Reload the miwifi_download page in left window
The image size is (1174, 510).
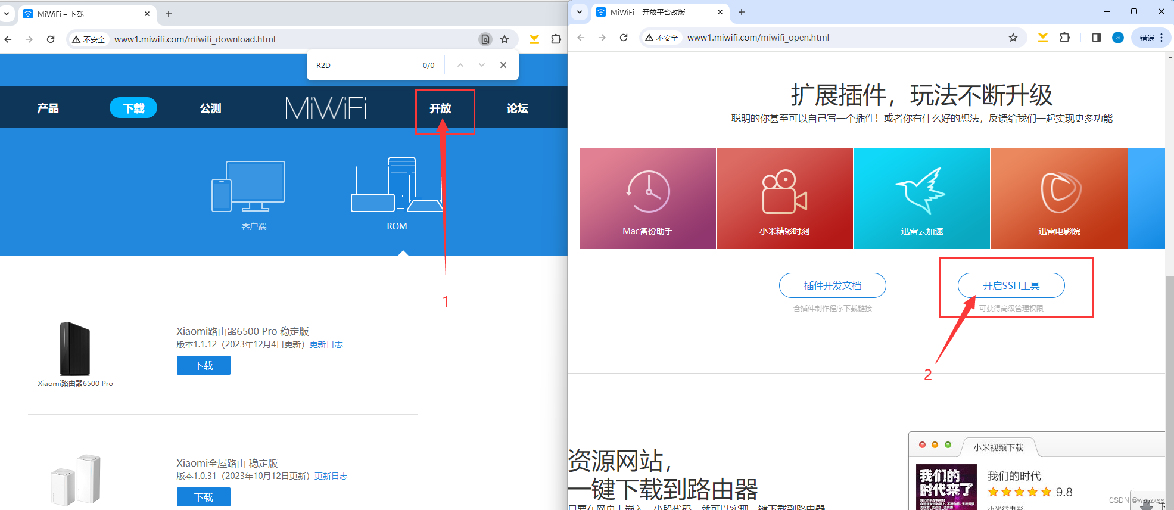coord(51,39)
